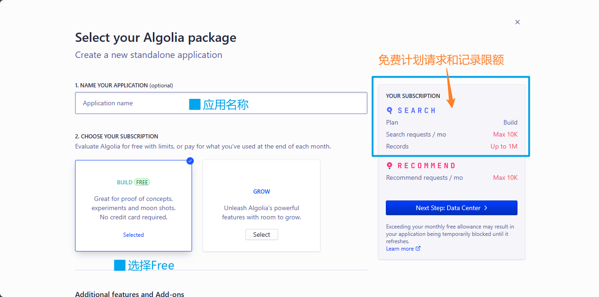This screenshot has height=297, width=599.
Task: Click the Selected label on the Build card
Action: point(134,234)
